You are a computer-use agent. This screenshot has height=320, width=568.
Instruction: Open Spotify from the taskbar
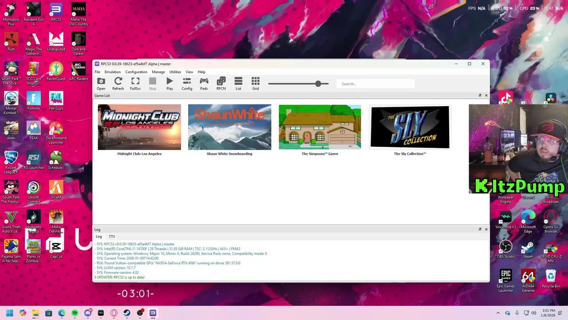click(x=75, y=313)
